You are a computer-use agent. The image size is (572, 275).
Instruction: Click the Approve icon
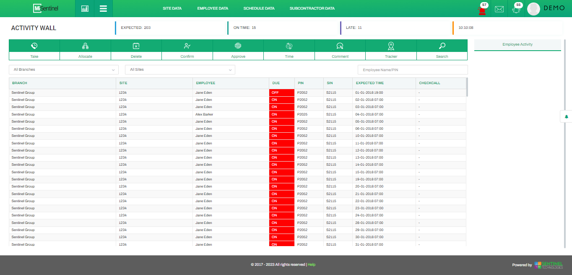238,46
